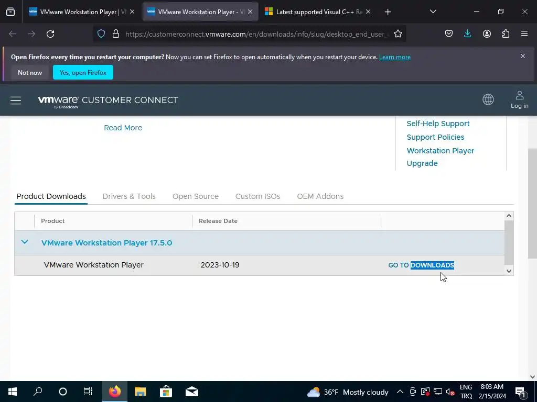Open Firefox View tab list icon
The width and height of the screenshot is (537, 402).
[x=10, y=12]
